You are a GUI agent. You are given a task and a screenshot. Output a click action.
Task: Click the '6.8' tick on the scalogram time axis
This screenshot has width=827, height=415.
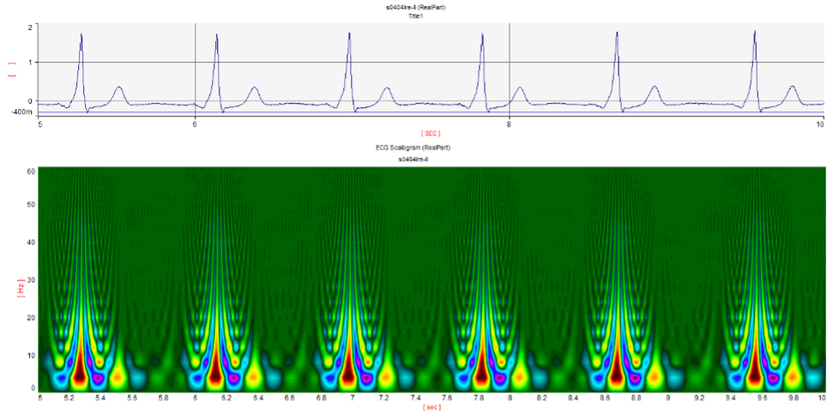tap(321, 400)
